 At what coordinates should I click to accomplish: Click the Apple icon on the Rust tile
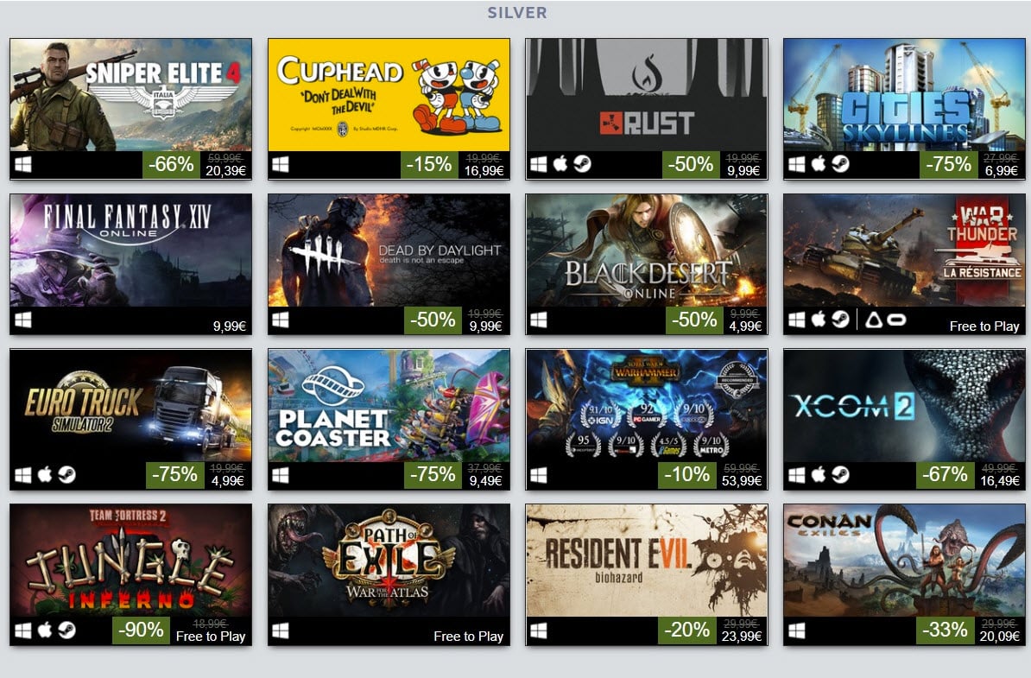(x=560, y=164)
